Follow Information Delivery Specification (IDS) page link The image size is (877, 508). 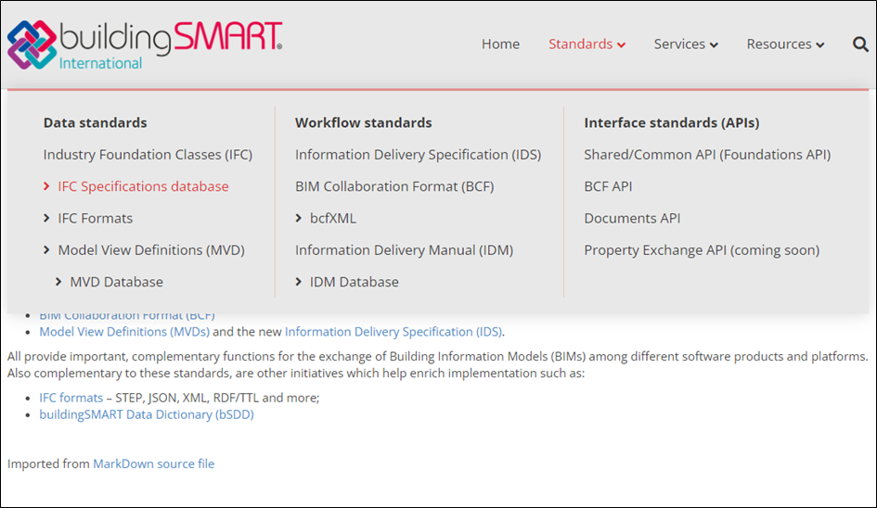(x=393, y=331)
